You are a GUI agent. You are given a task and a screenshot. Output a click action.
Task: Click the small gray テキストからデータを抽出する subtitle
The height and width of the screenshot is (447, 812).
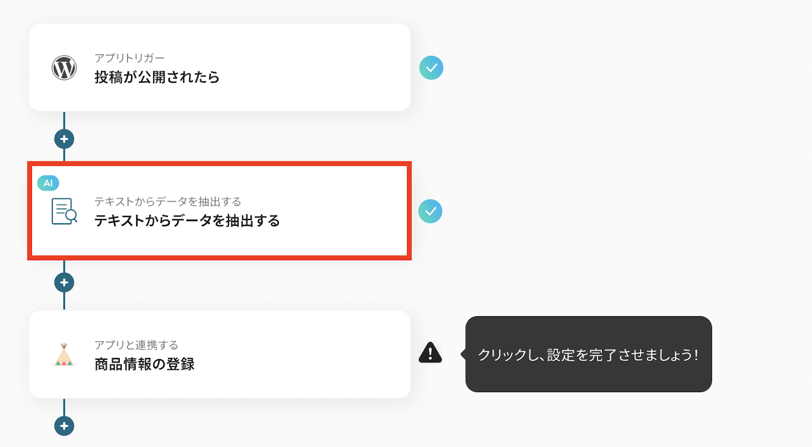coord(168,201)
